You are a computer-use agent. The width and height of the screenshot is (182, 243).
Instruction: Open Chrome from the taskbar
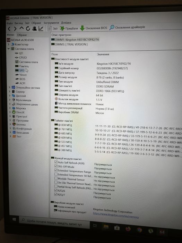coord(139,230)
